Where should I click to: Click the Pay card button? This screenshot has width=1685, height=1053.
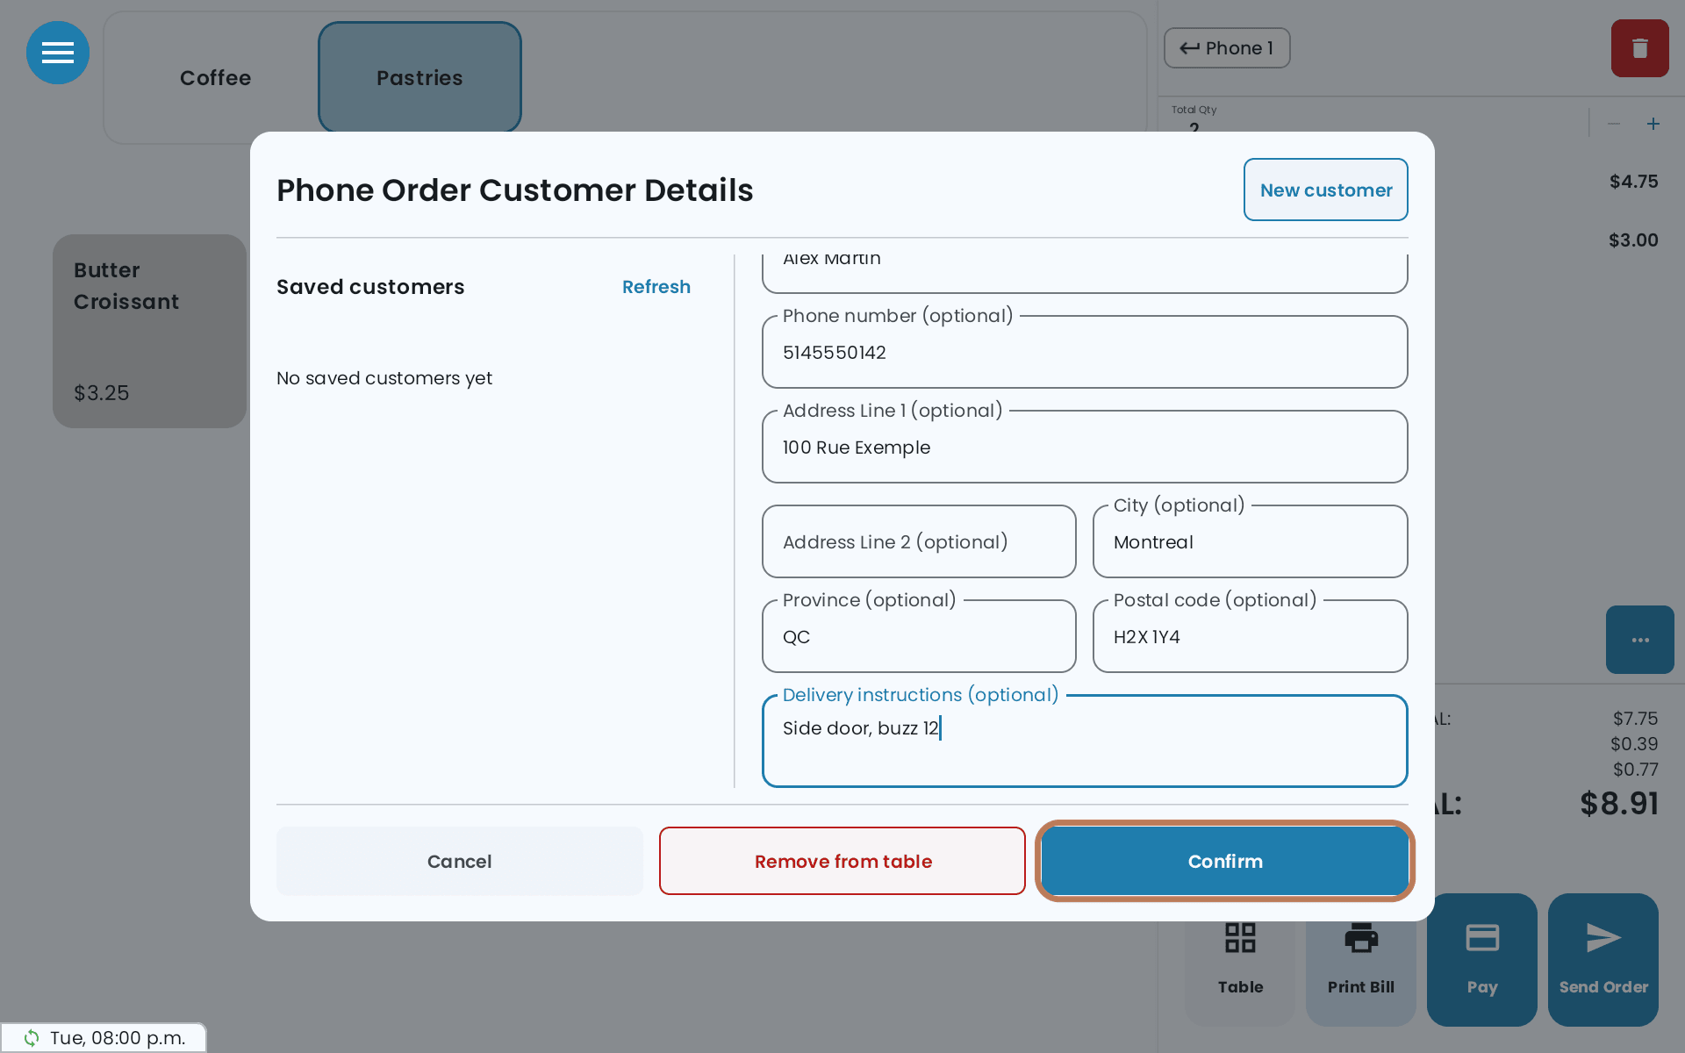pos(1482,960)
